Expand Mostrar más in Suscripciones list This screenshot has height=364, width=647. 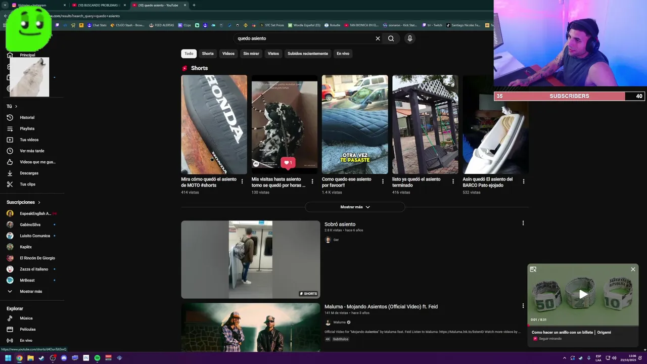click(x=31, y=291)
